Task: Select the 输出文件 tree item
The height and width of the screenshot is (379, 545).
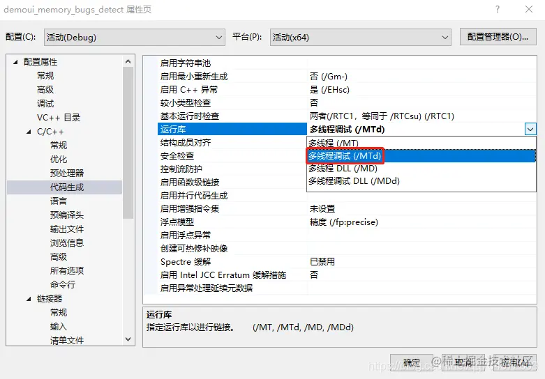Action: 67,229
